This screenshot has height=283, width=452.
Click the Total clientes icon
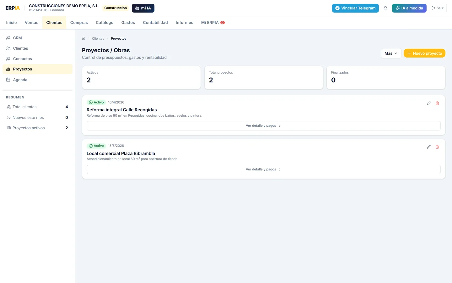click(9, 107)
